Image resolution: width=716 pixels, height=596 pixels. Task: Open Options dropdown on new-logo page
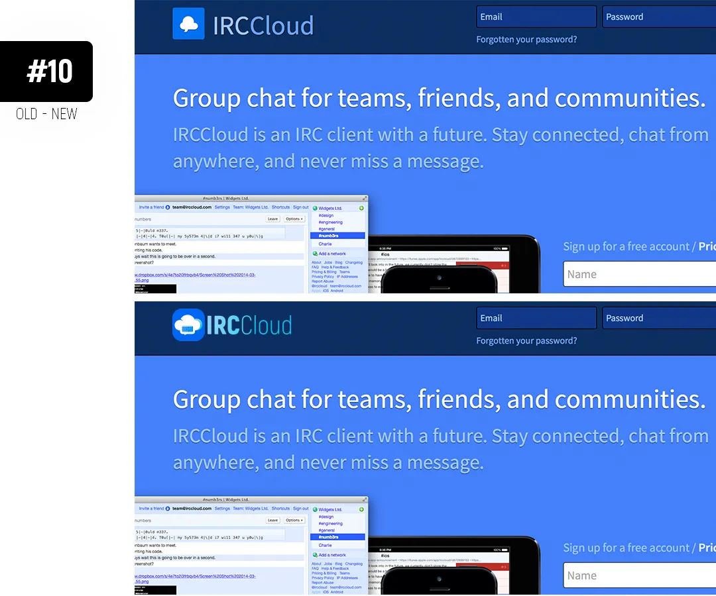294,521
